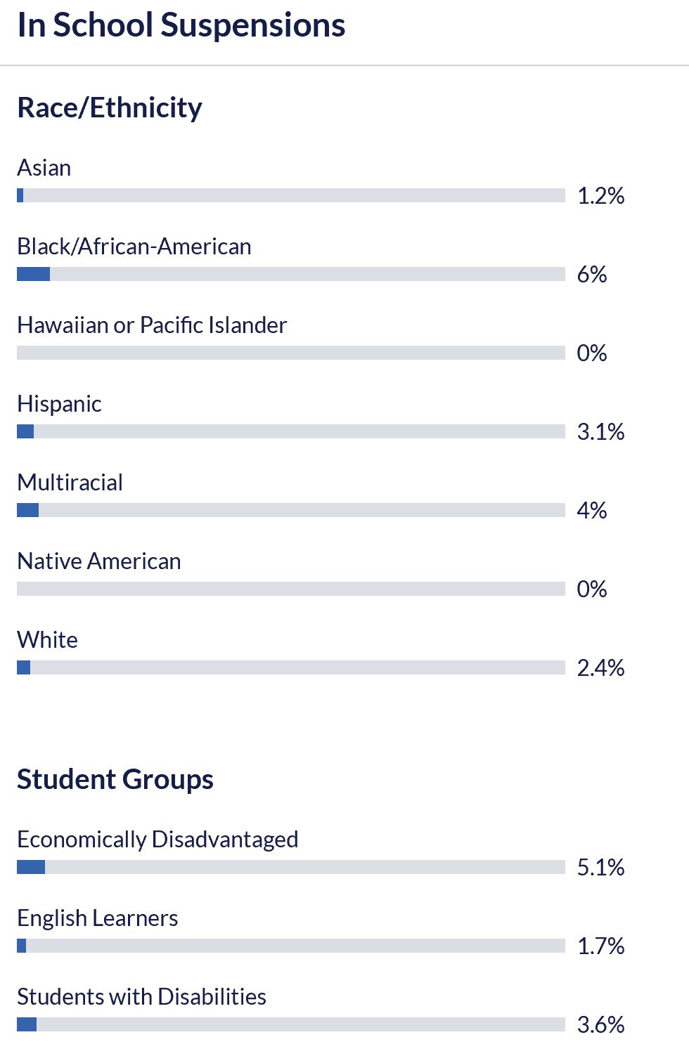Select the Asian suspension rate bar

pyautogui.click(x=291, y=195)
